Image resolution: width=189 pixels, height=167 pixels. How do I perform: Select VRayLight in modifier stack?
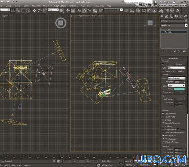tap(174, 32)
